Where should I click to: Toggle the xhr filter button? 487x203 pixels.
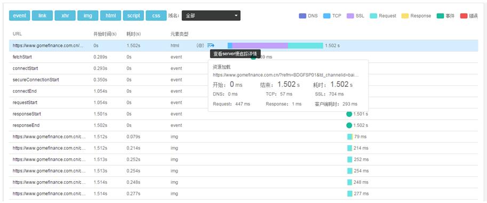pyautogui.click(x=65, y=15)
